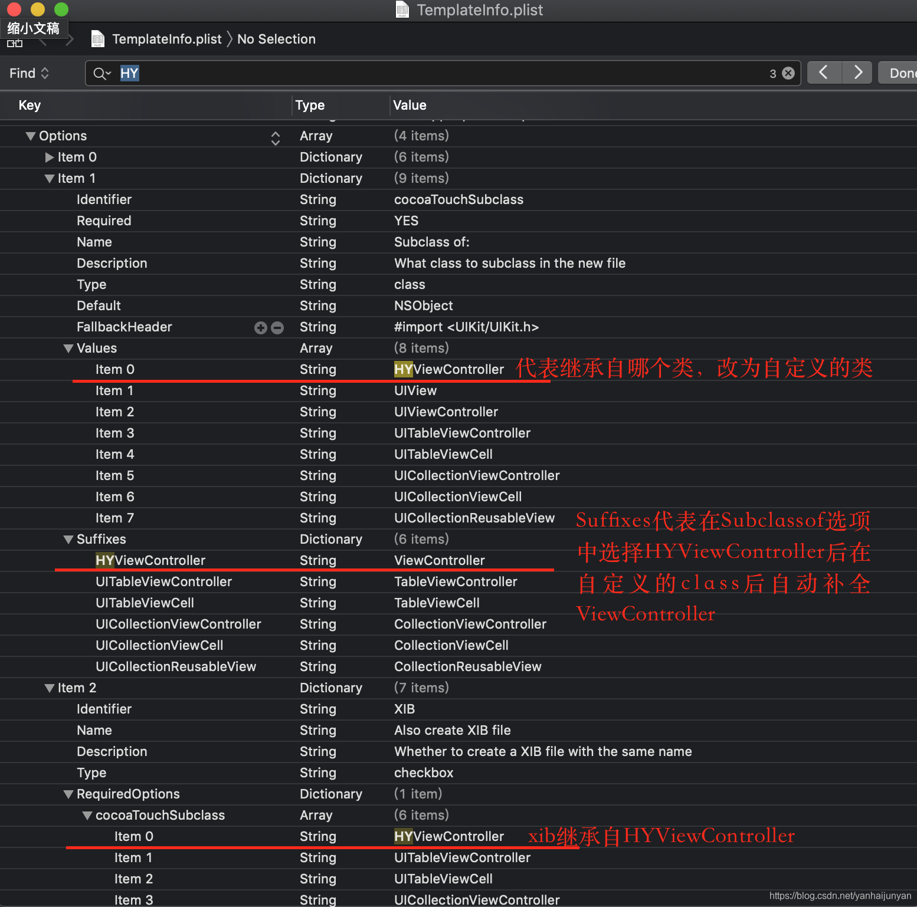Select HYViewController under cocoaTouchSubclass Item 0
Image resolution: width=917 pixels, height=907 pixels.
click(449, 837)
